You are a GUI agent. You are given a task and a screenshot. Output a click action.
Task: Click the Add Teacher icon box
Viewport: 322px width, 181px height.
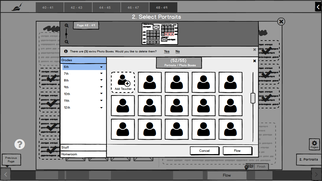point(123,82)
